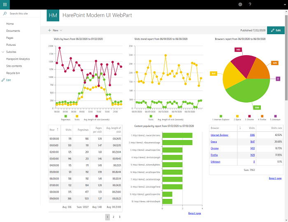The image size is (288, 222).
Task: Open Pictures in the left navigation
Action: coord(11,45)
